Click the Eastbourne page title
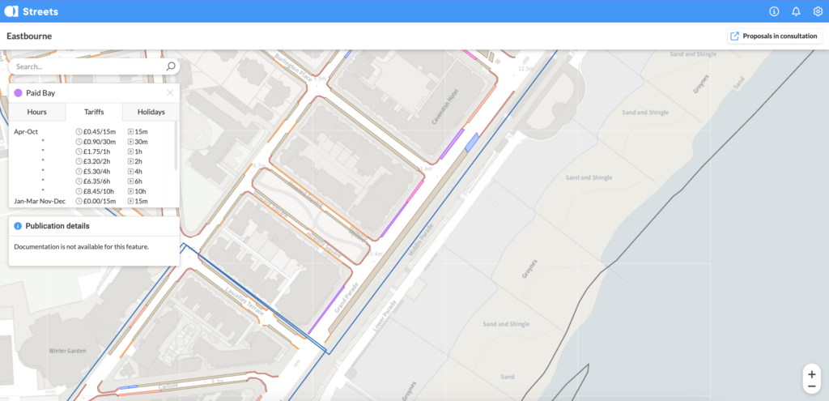Image resolution: width=829 pixels, height=401 pixels. click(x=29, y=36)
